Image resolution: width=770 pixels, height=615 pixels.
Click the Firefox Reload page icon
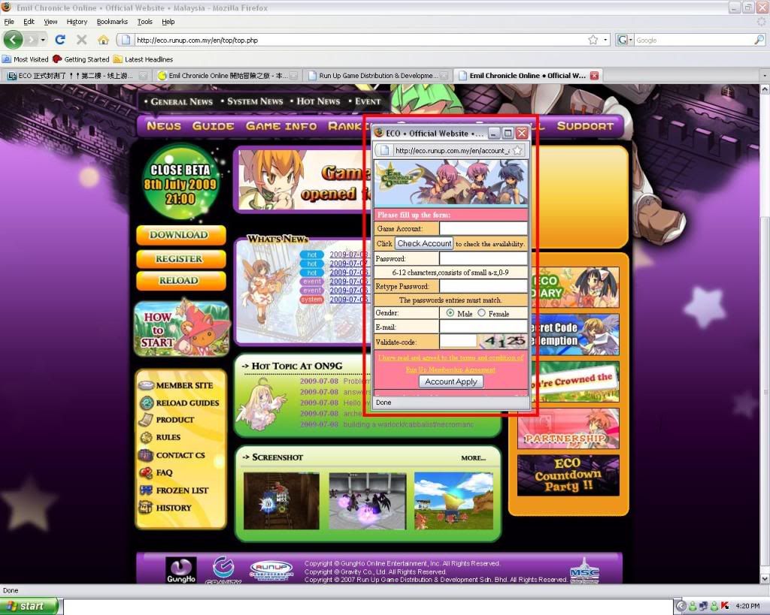click(60, 40)
